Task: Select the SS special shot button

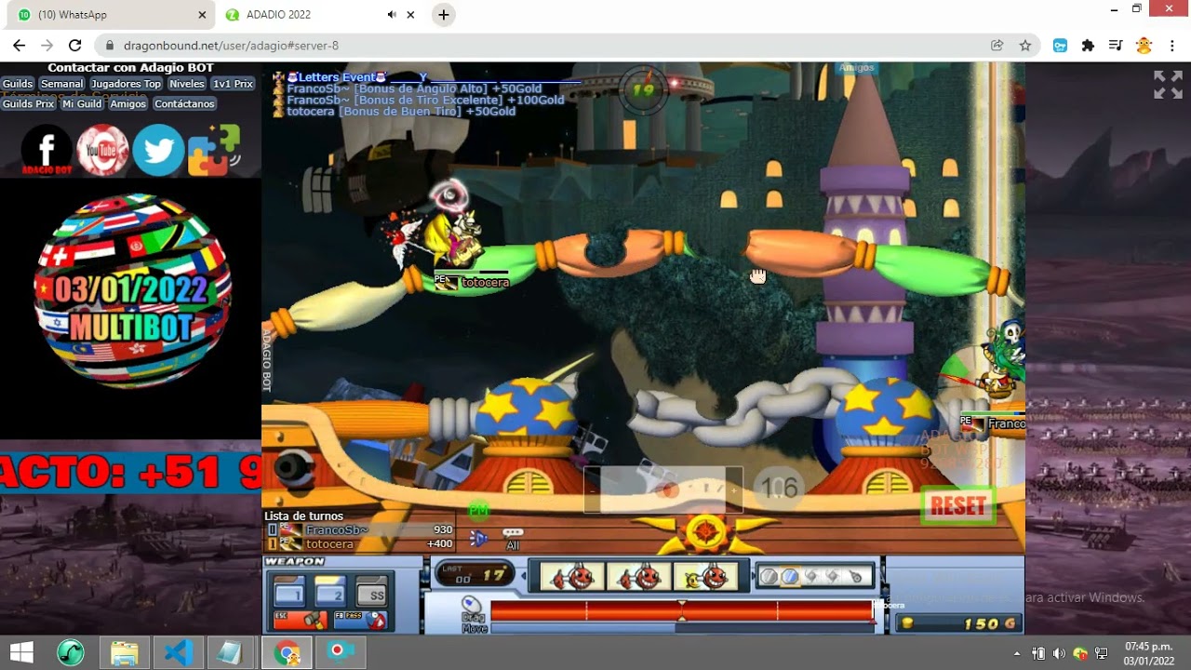Action: pos(371,593)
